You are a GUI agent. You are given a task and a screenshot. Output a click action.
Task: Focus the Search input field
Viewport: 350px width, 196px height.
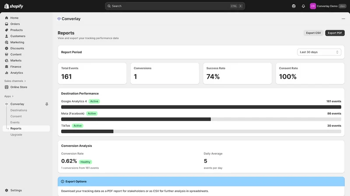(x=175, y=6)
